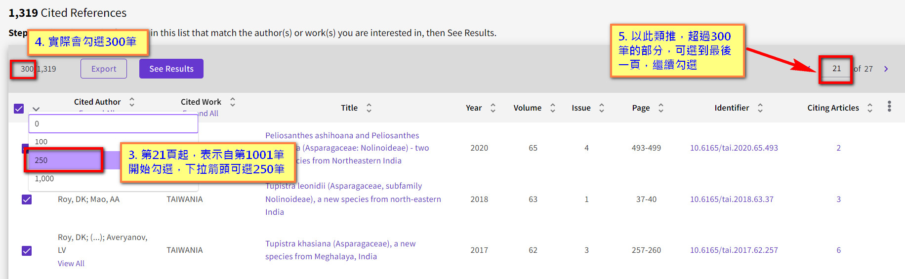The image size is (905, 279).
Task: Uncheck the Tupistra khasiana row checkbox
Action: pos(27,251)
